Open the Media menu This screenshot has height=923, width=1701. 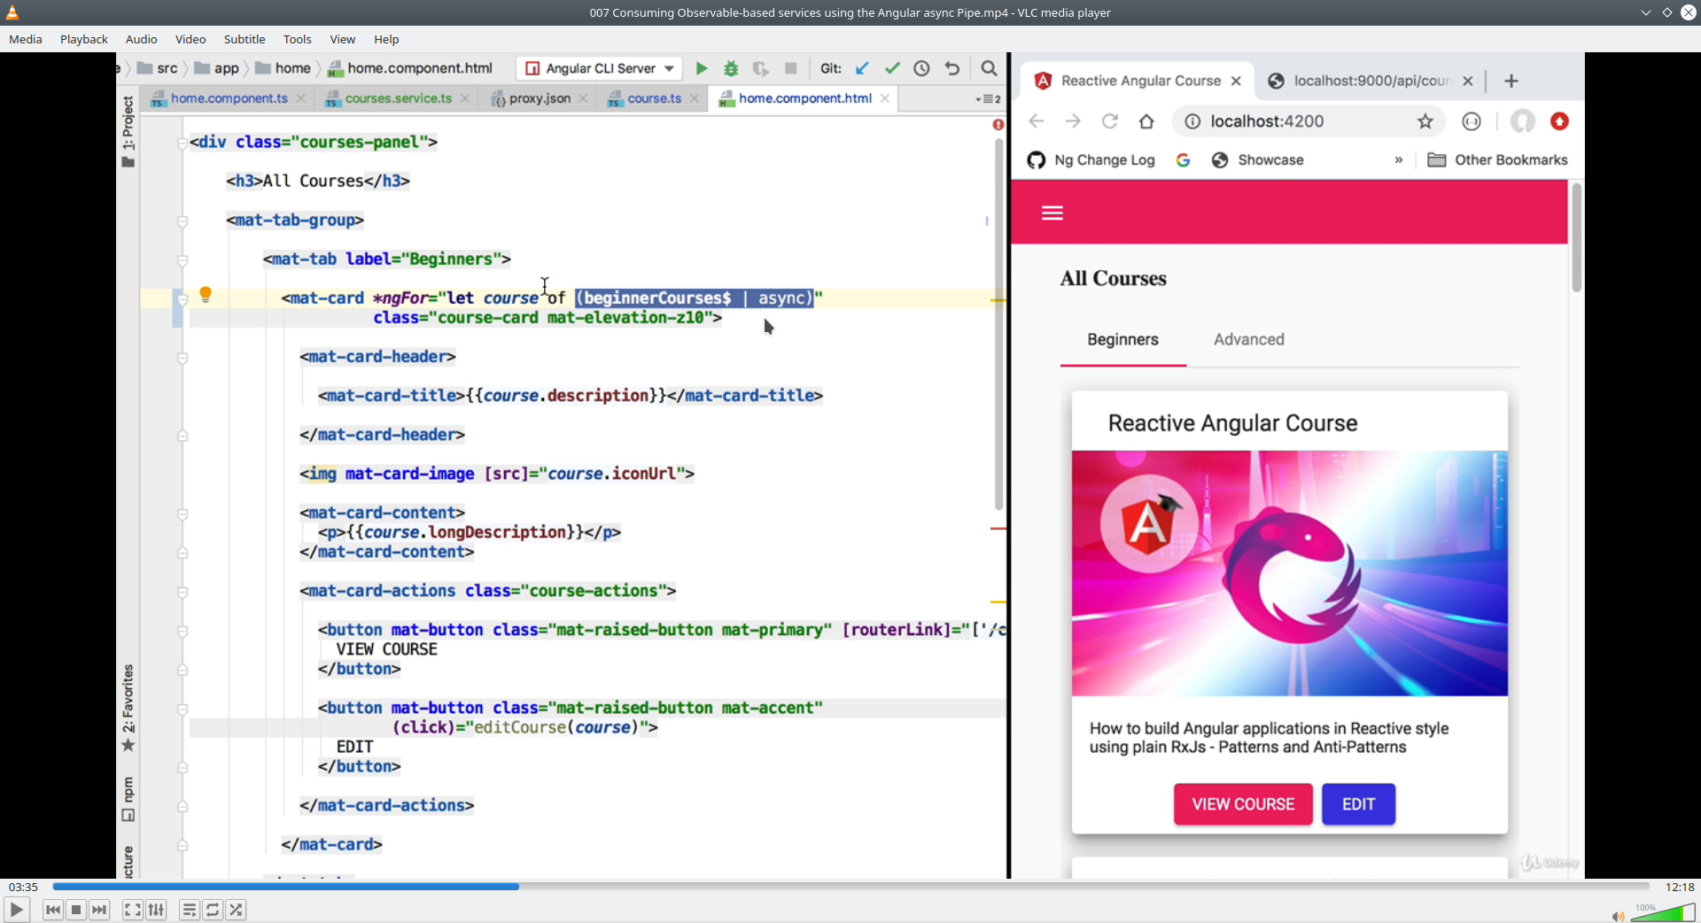click(26, 39)
